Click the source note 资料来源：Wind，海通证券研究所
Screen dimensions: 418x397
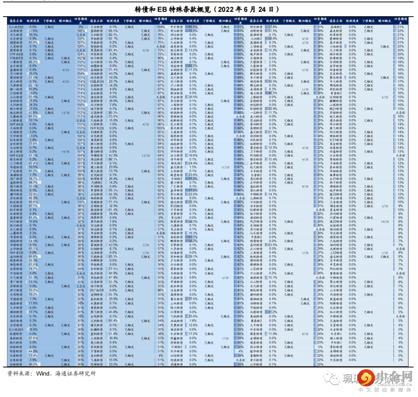(51, 374)
